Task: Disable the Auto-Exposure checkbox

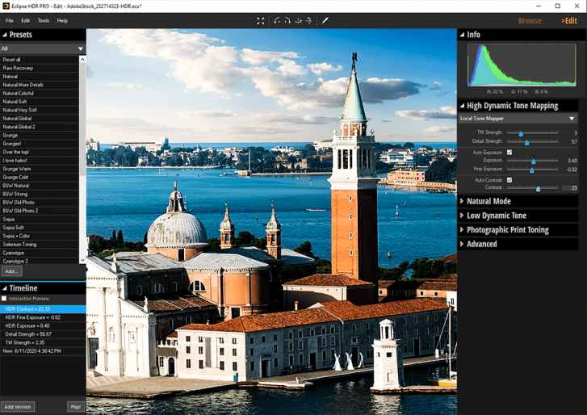Action: click(509, 152)
